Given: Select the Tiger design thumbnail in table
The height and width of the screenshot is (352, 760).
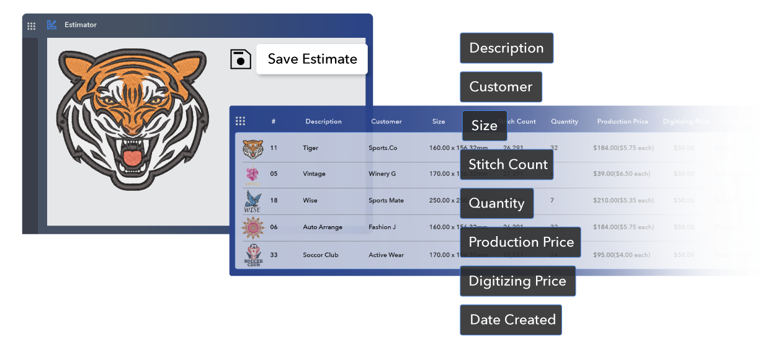Looking at the screenshot, I should pyautogui.click(x=253, y=149).
